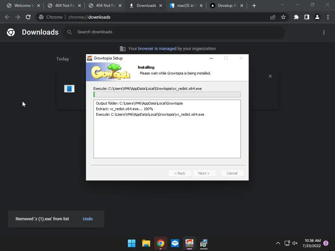
Task: Click the Chrome logo beside Downloads heading
Action: [x=11, y=32]
